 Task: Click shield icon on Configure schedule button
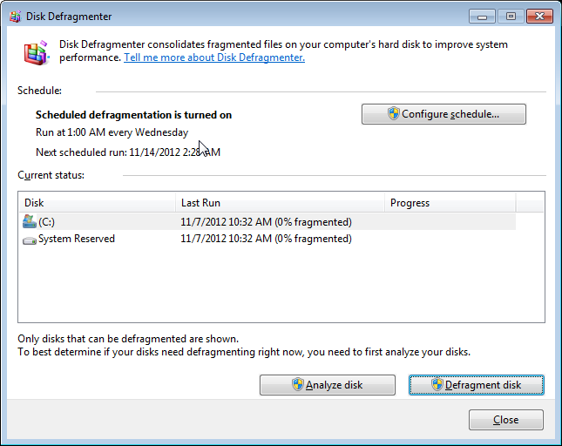tap(393, 114)
